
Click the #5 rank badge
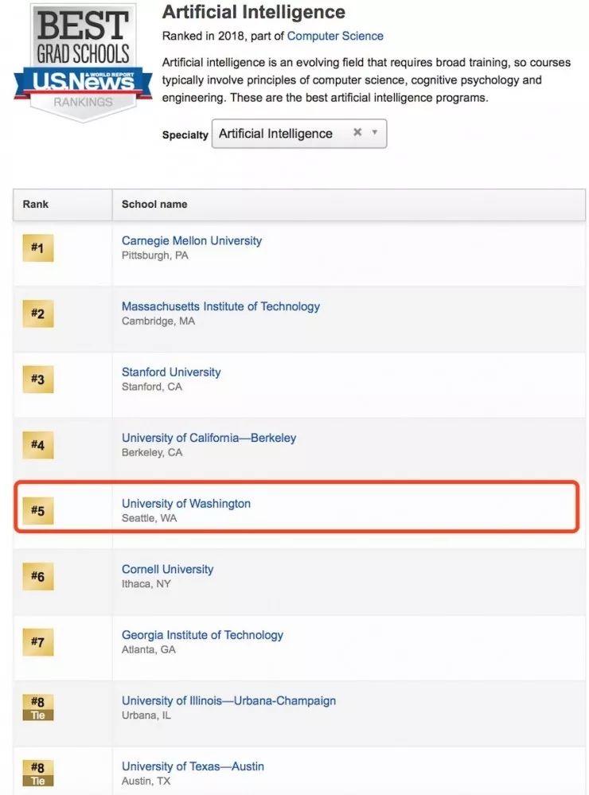tap(37, 511)
